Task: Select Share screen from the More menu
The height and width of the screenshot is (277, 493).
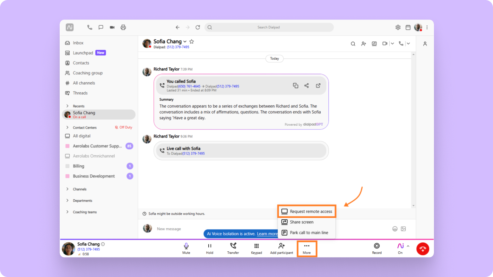Action: [x=301, y=222]
